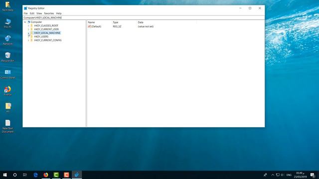
Task: Open Control Panel desktop icon
Action: (8, 74)
